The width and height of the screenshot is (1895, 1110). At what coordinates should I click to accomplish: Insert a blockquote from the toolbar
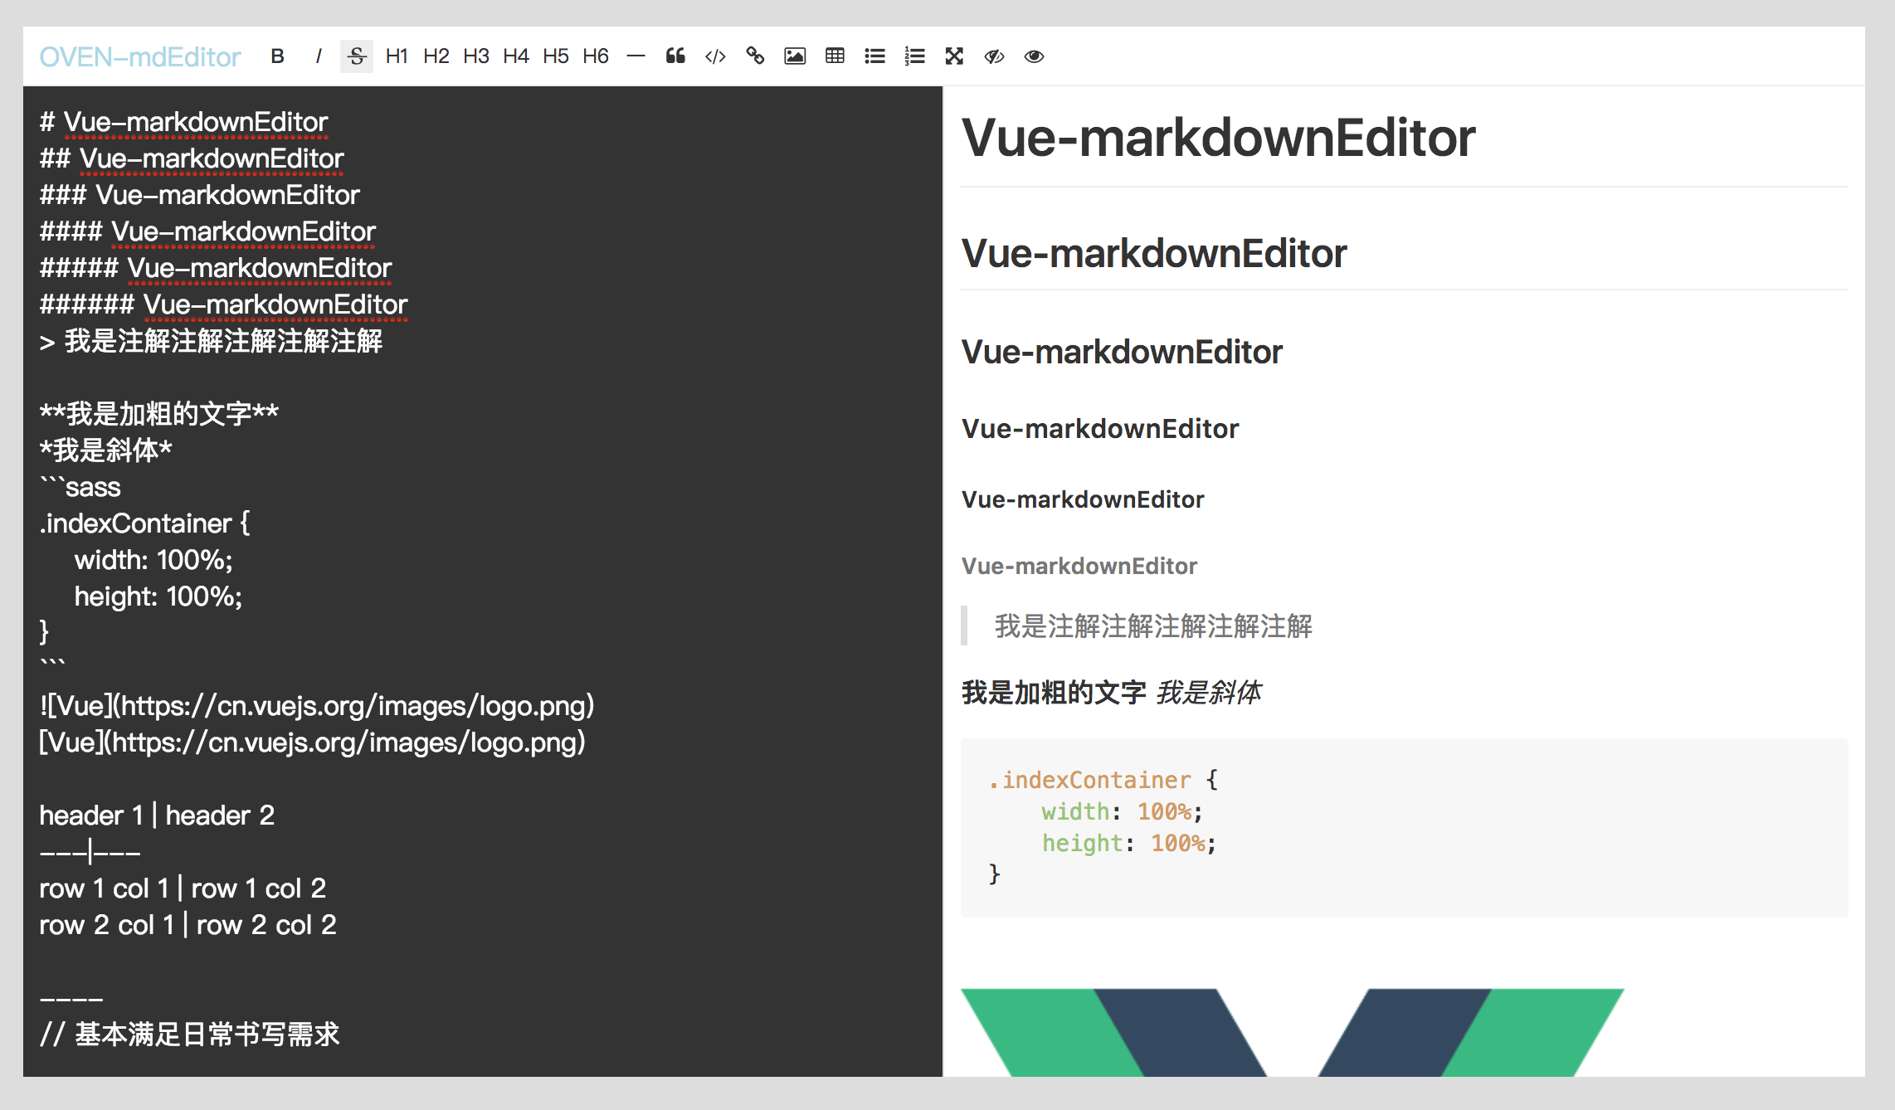point(675,56)
